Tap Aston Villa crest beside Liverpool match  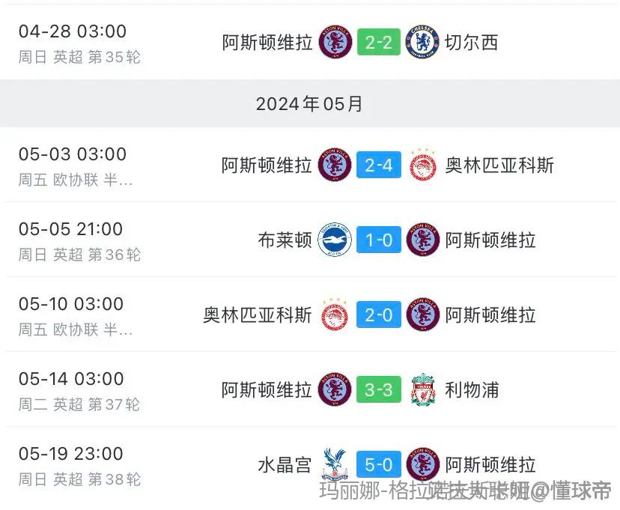tap(335, 389)
